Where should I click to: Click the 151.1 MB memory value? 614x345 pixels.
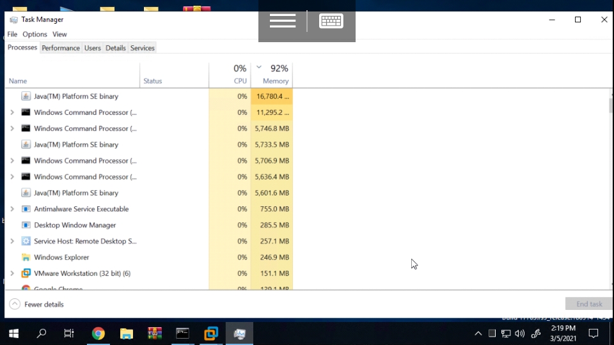click(x=274, y=273)
